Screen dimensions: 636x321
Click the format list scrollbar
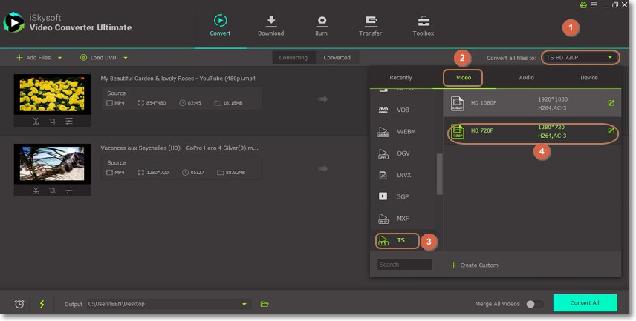pos(439,174)
